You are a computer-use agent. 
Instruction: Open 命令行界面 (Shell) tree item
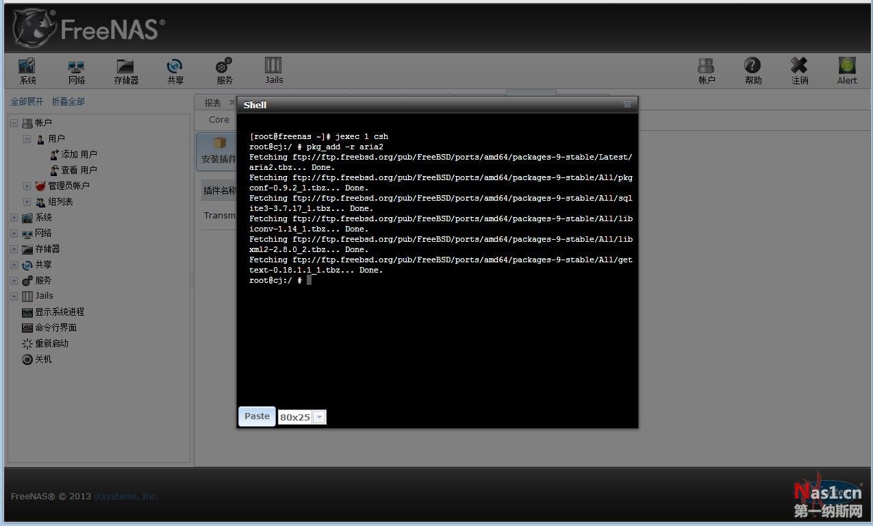click(x=55, y=328)
